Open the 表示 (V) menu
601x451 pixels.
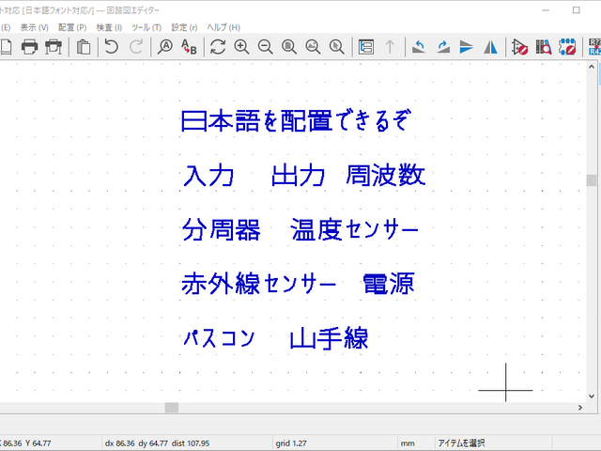[34, 27]
